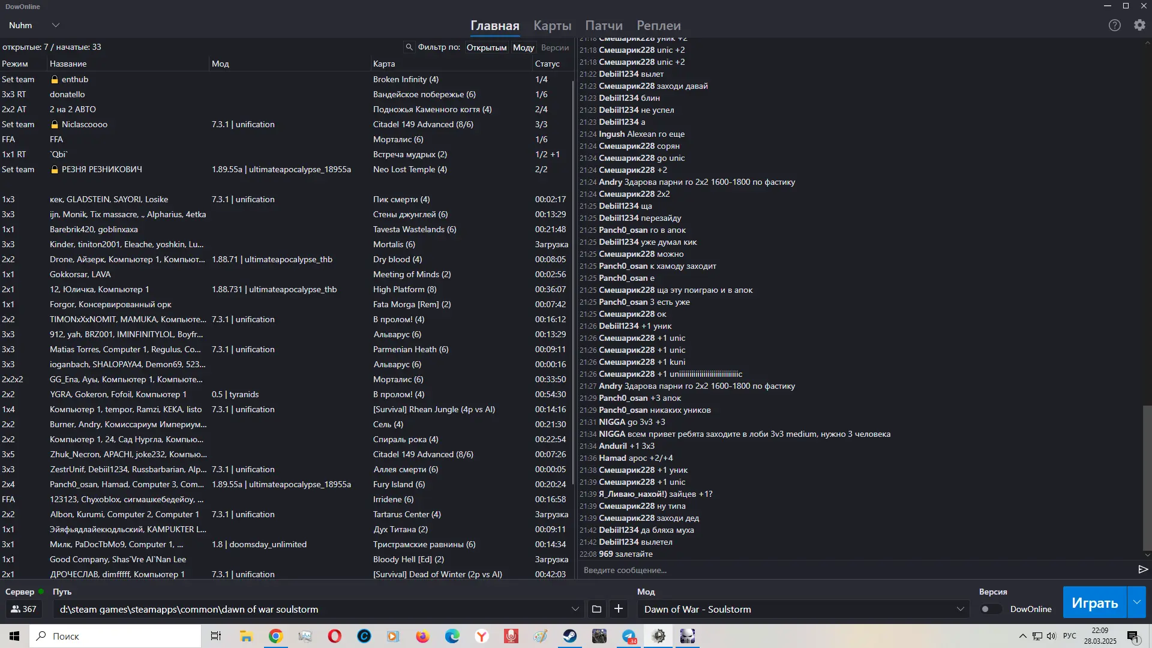Click the Good Company, Shas`Vre Al`Nan Lee row
Image resolution: width=1152 pixels, height=648 pixels.
point(286,559)
